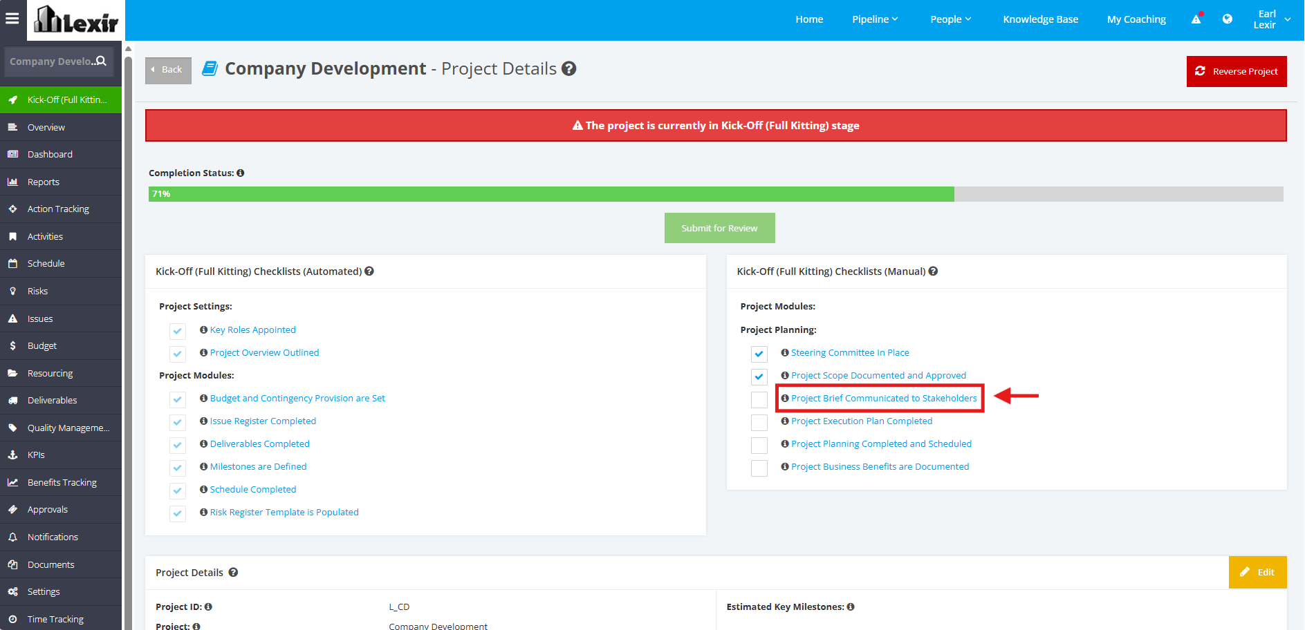Check Project Brief Communicated to Stakeholders checkbox
The image size is (1305, 630).
[x=759, y=399]
